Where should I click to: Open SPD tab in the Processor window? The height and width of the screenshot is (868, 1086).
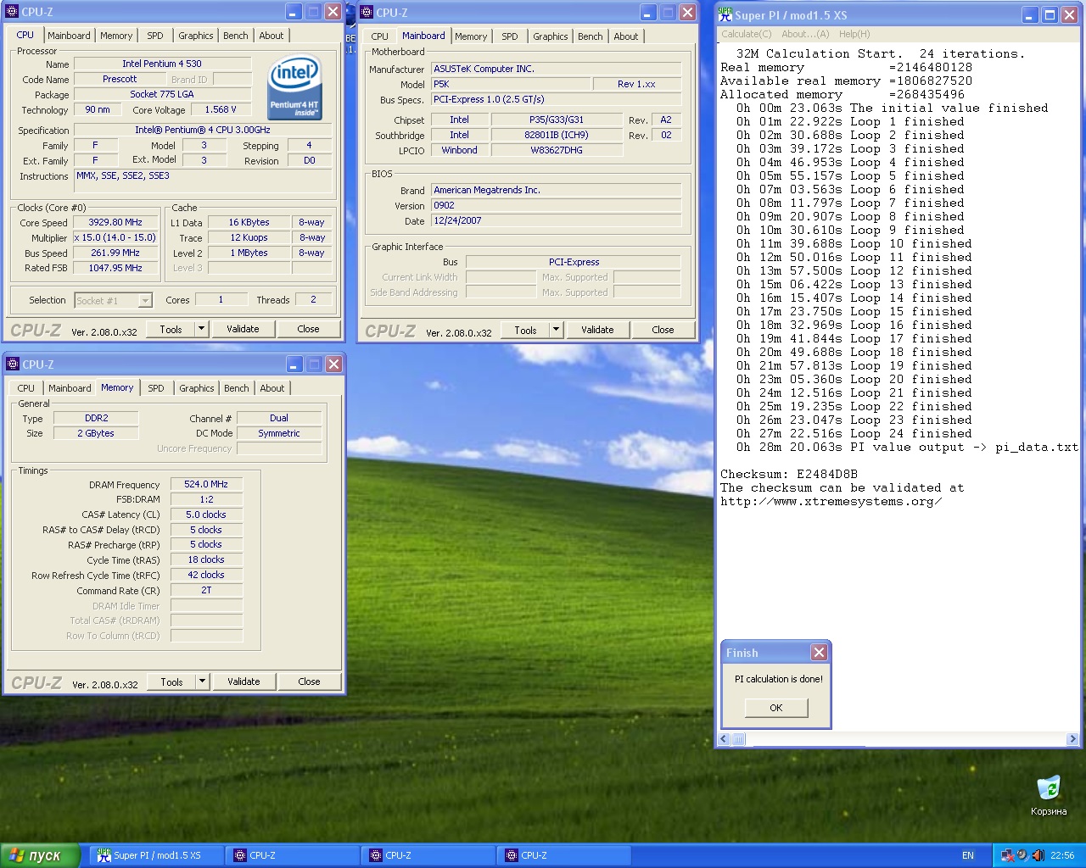click(x=155, y=36)
